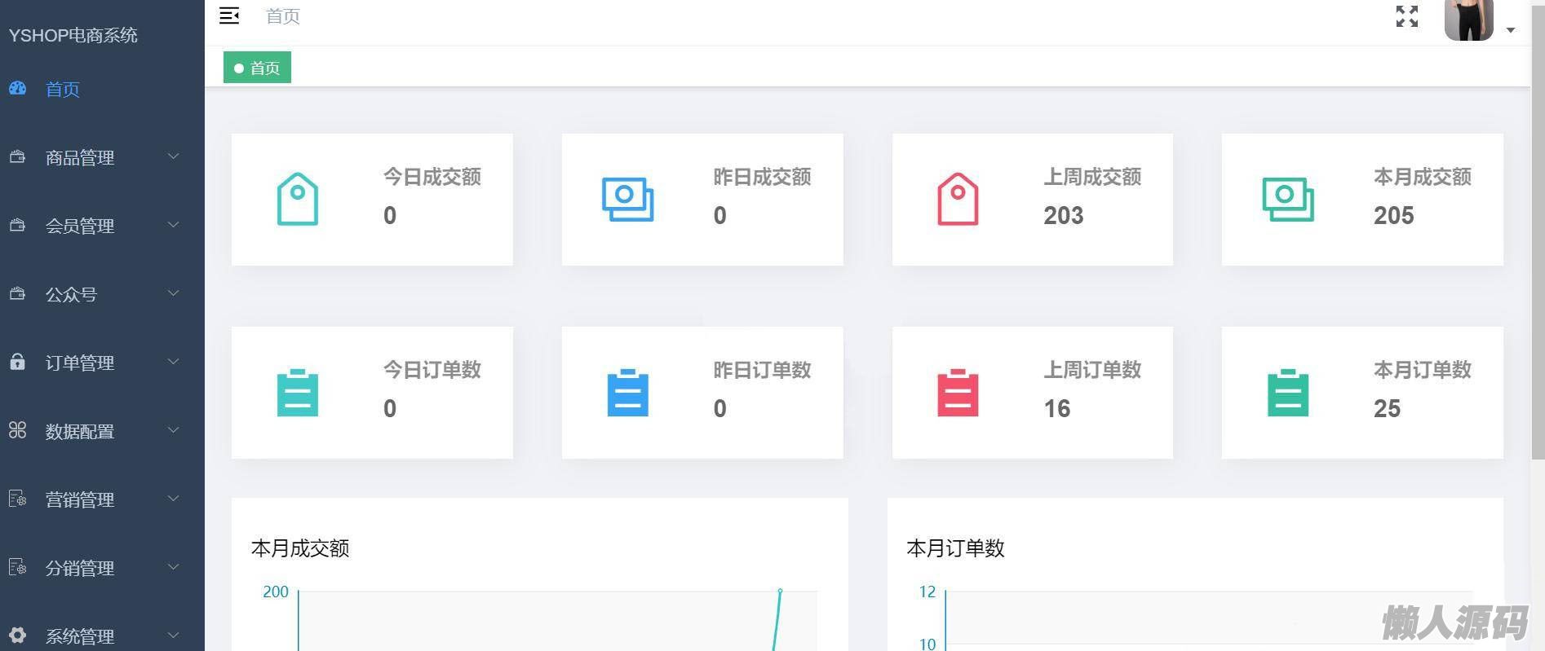This screenshot has width=1545, height=651.
Task: Expand the 会员管理 chevron
Action: coord(173,225)
